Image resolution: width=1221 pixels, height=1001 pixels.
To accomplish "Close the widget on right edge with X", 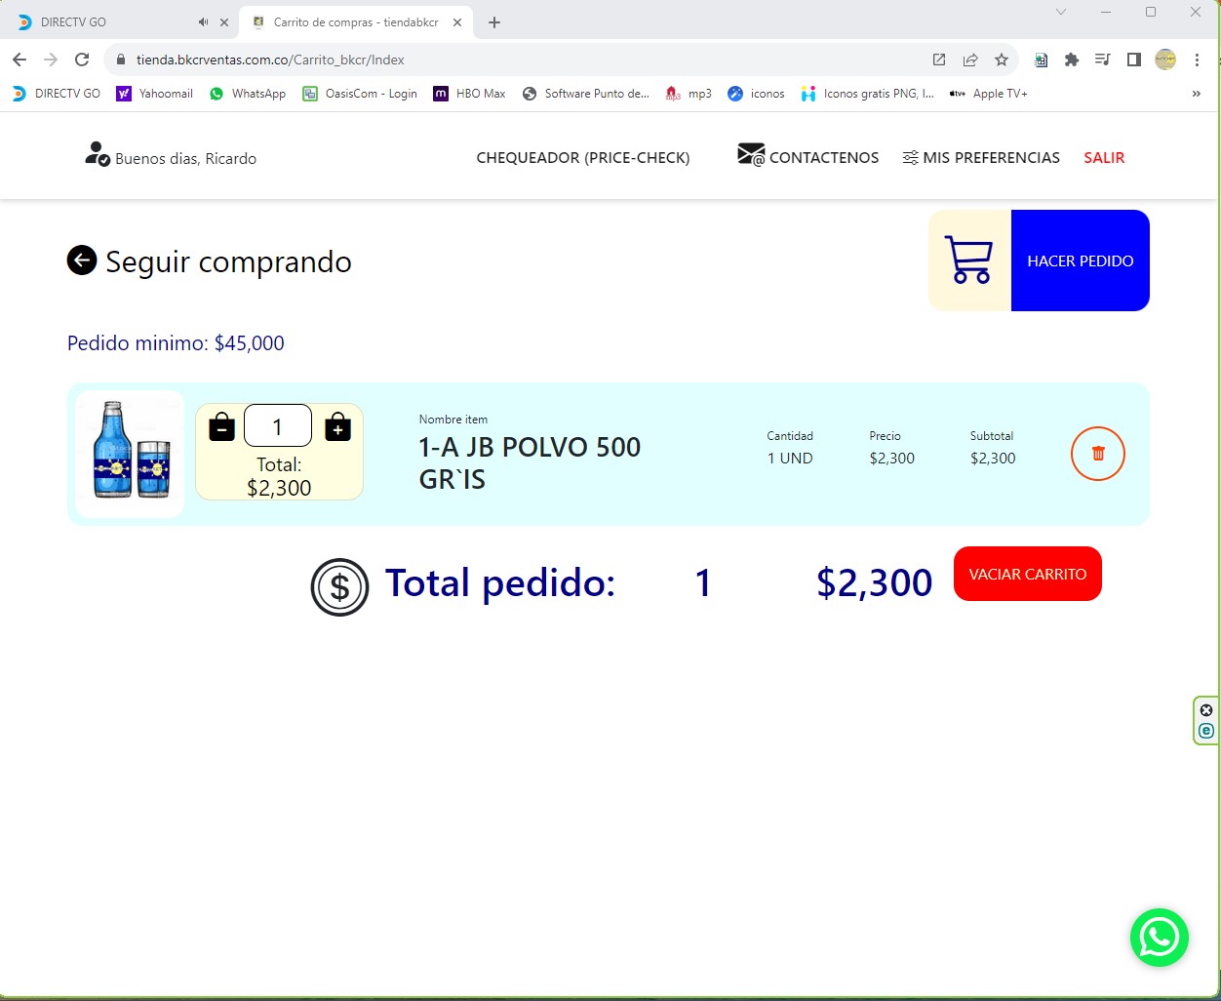I will pyautogui.click(x=1206, y=710).
